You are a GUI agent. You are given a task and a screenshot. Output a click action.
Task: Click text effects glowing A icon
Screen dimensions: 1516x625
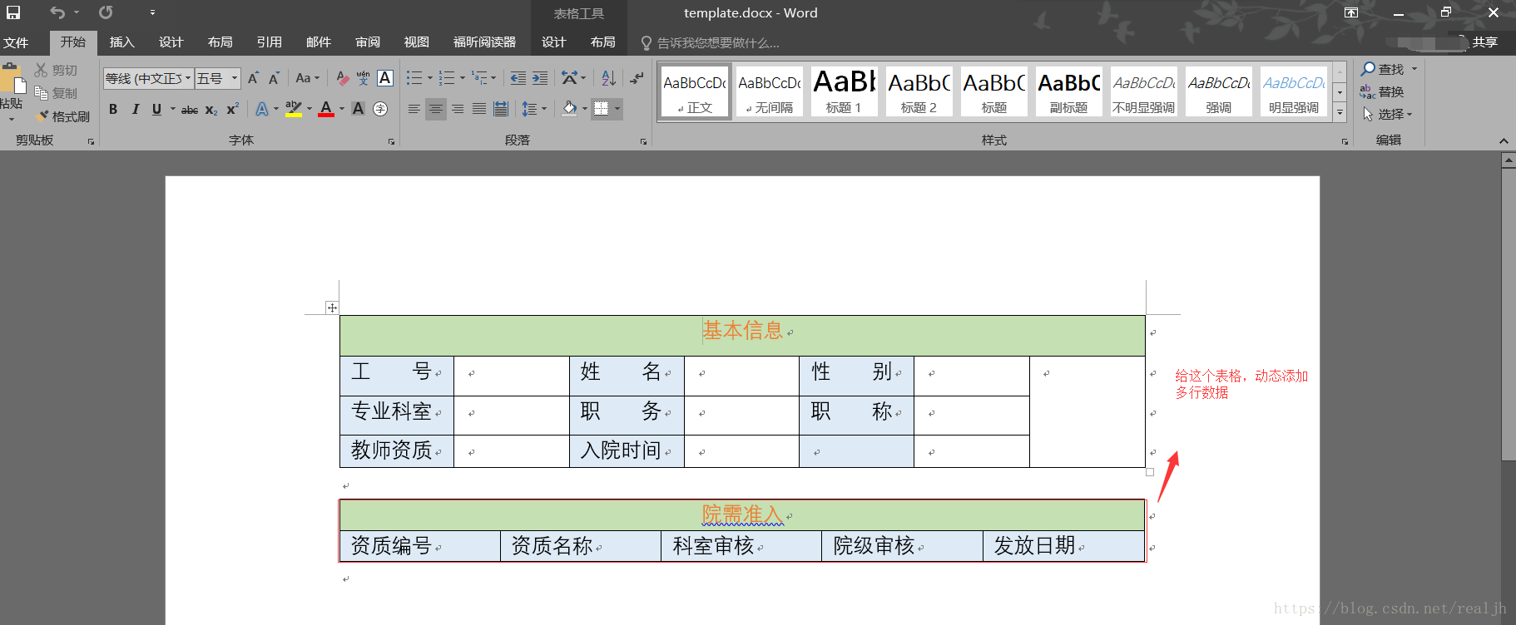click(262, 109)
